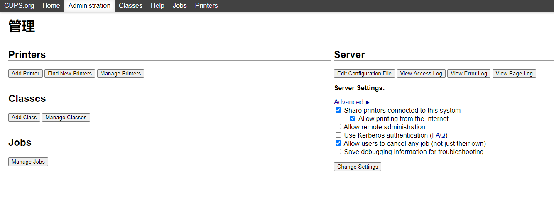554x215 pixels.
Task: Open View Access Log
Action: [x=421, y=73]
